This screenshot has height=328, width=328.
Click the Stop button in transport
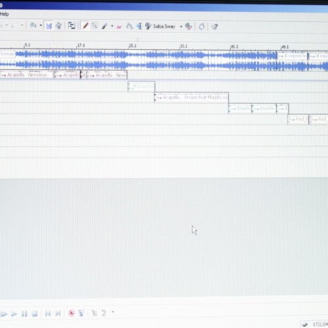(35, 314)
